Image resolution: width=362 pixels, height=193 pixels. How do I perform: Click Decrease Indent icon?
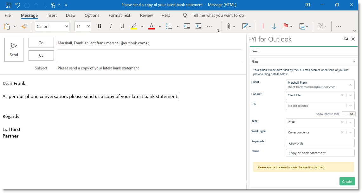point(187,26)
